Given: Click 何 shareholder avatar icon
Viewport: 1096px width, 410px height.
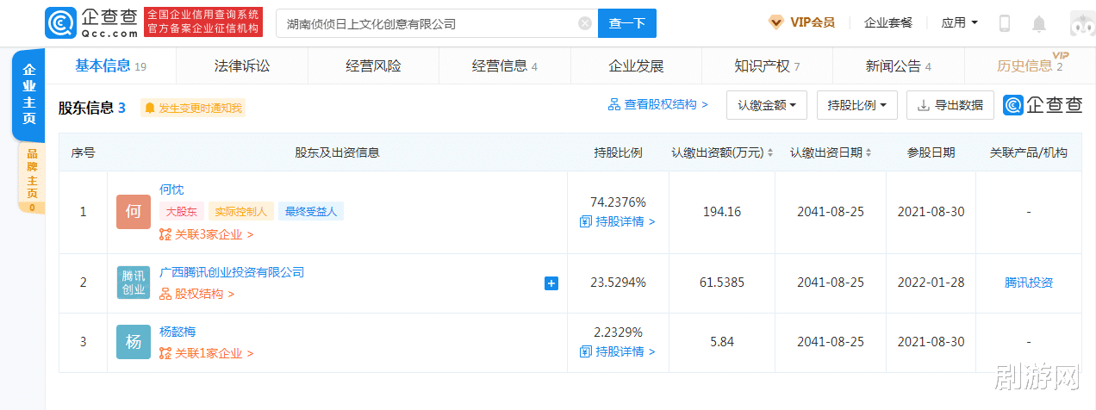Looking at the screenshot, I should (x=134, y=212).
